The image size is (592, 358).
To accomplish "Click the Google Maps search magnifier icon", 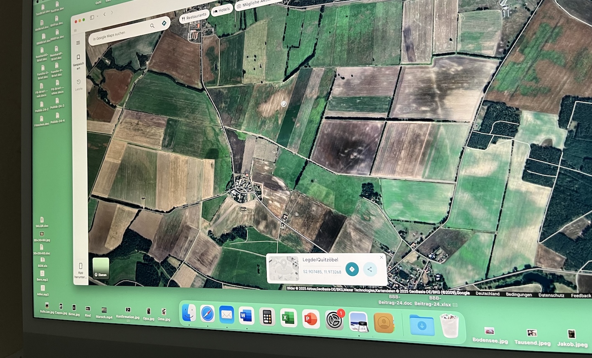I will point(152,25).
